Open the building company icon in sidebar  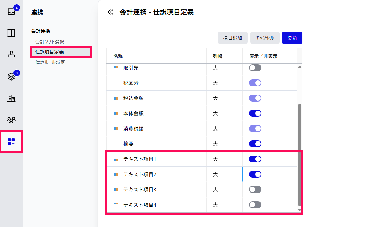[11, 98]
